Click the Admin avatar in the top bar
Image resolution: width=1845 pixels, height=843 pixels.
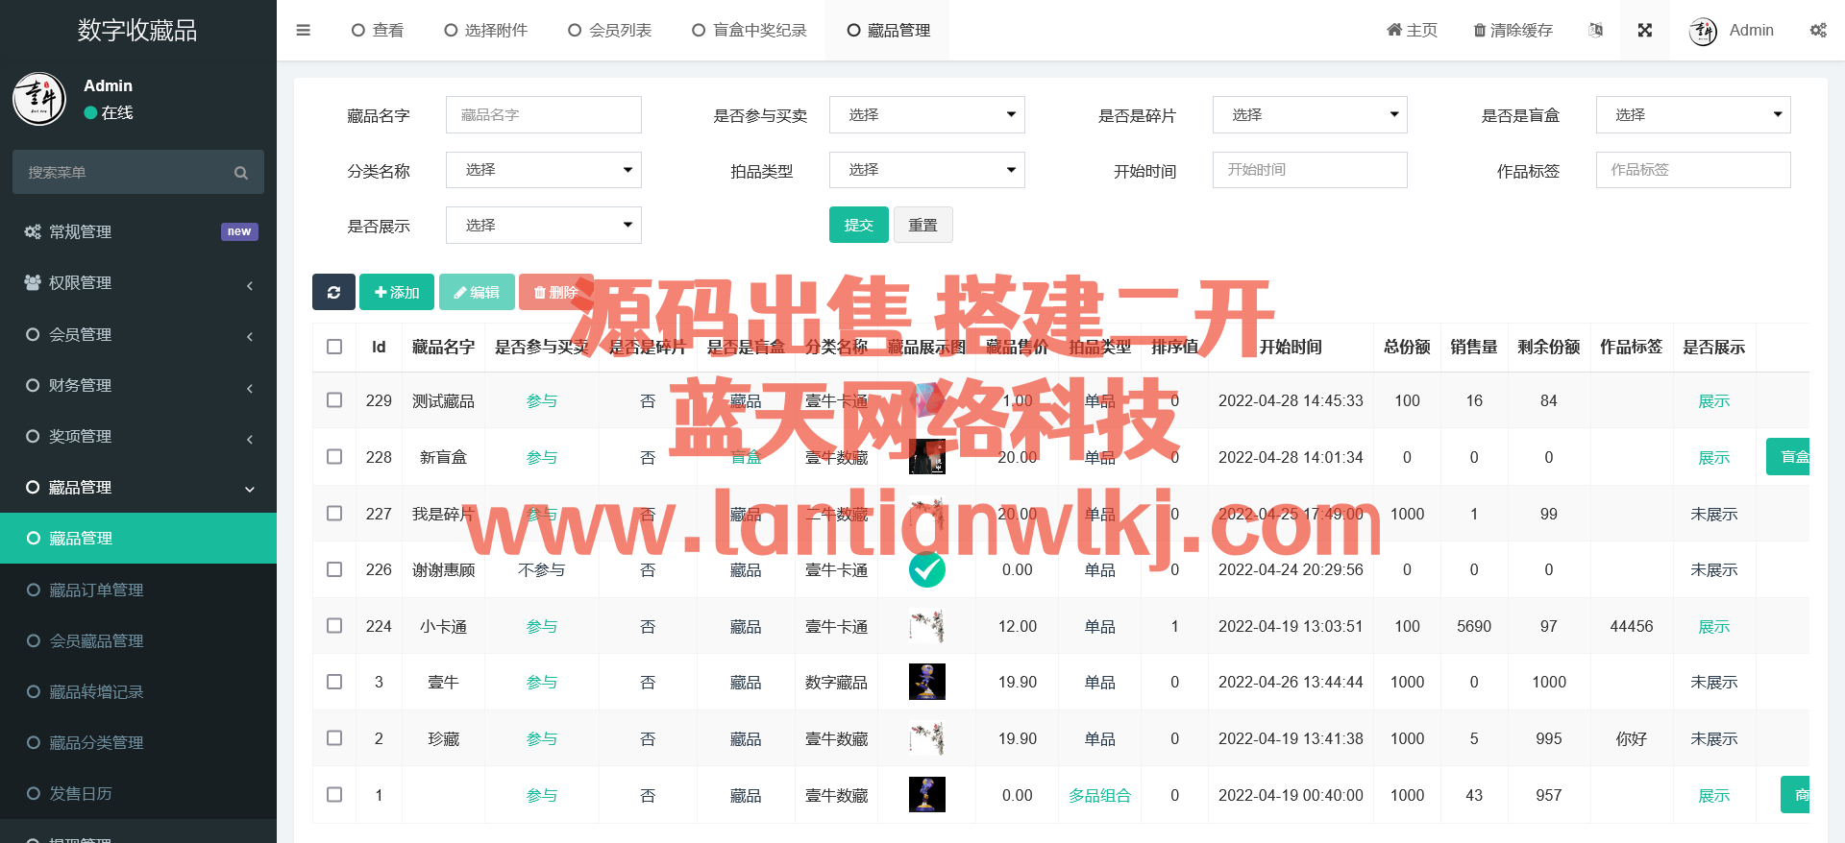[1703, 31]
